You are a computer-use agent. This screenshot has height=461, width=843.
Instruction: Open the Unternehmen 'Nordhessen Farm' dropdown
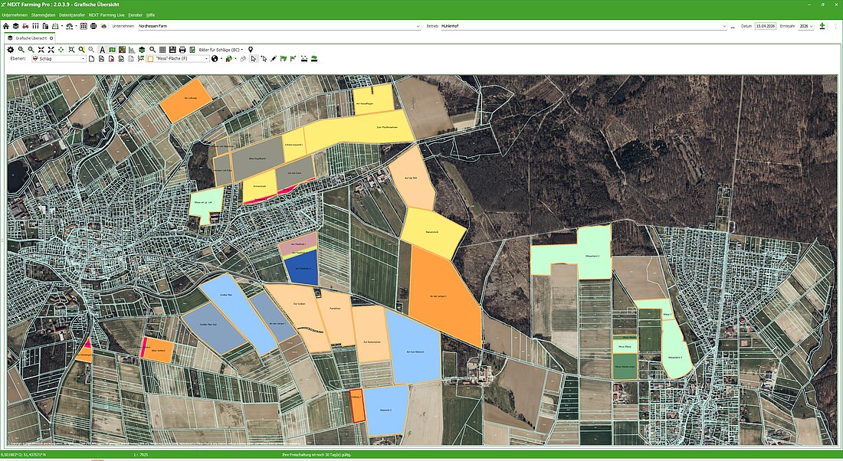[418, 26]
